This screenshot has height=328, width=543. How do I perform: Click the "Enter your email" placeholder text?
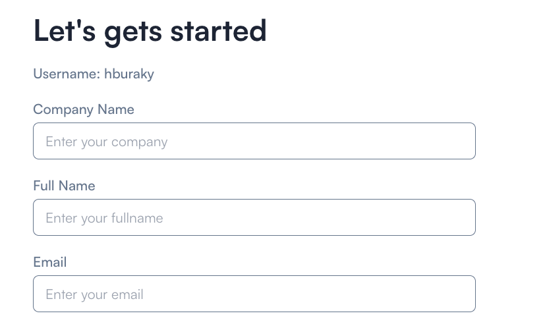[94, 294]
